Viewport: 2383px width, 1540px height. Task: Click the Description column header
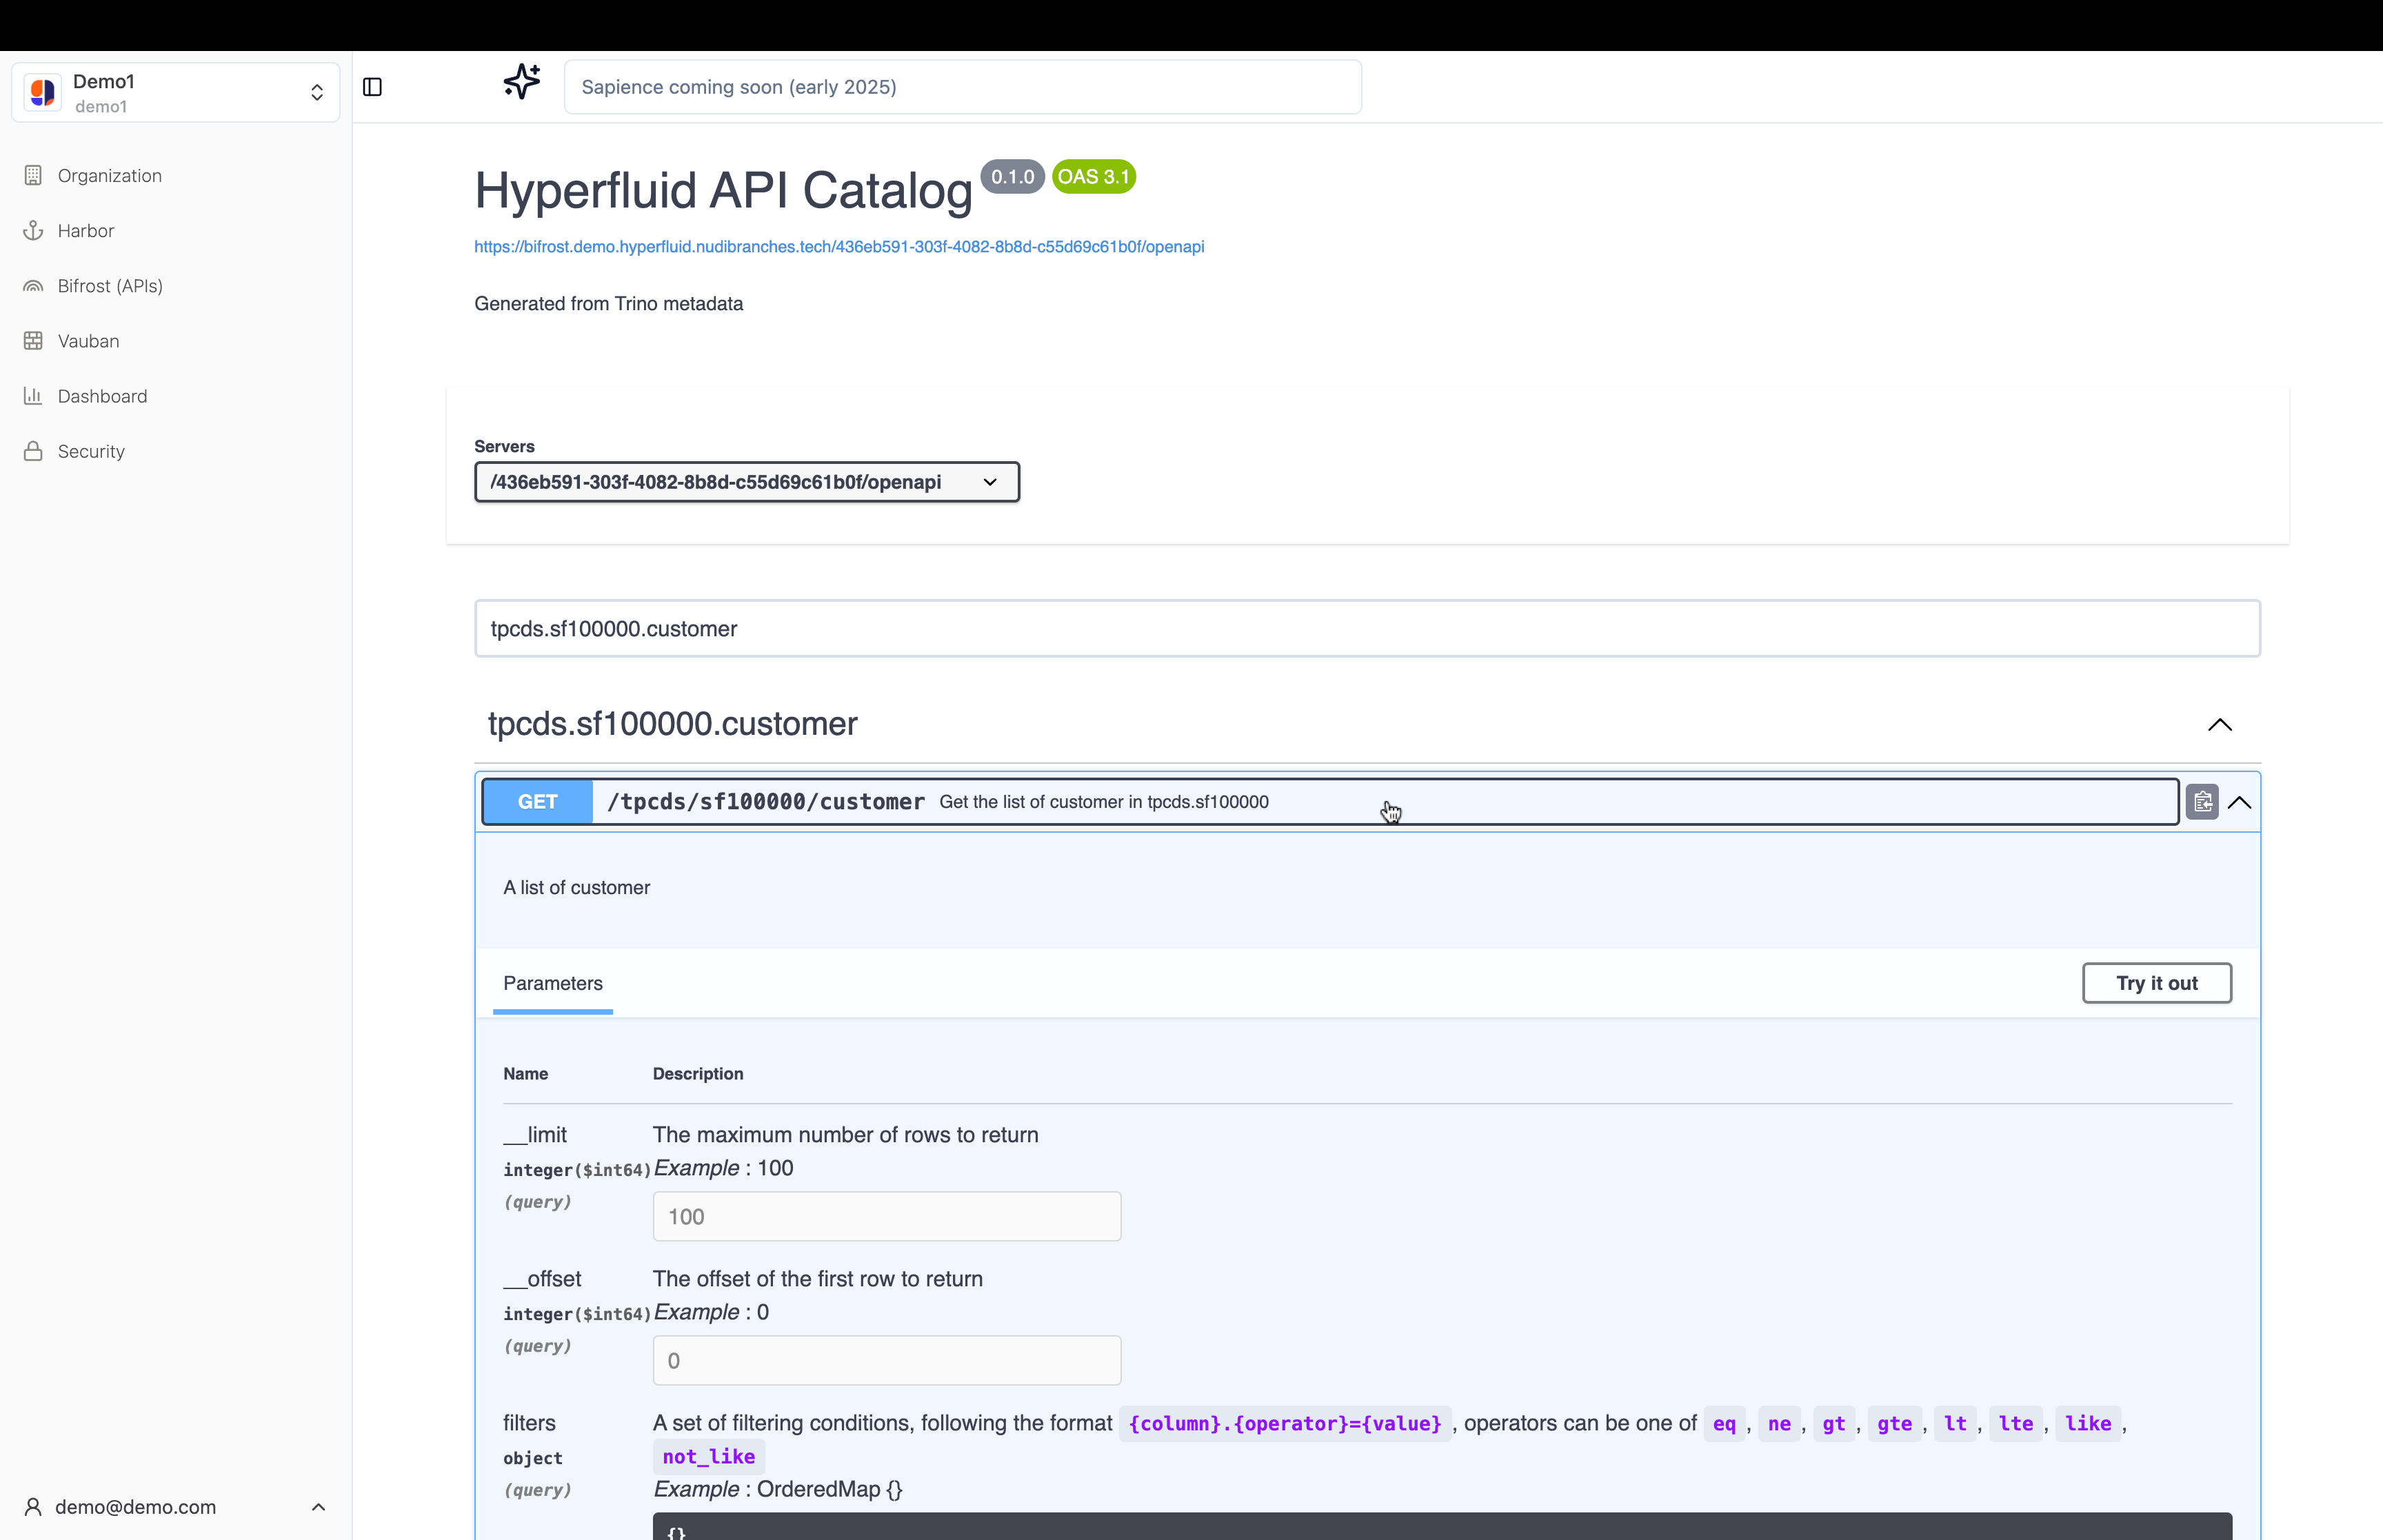click(698, 1073)
